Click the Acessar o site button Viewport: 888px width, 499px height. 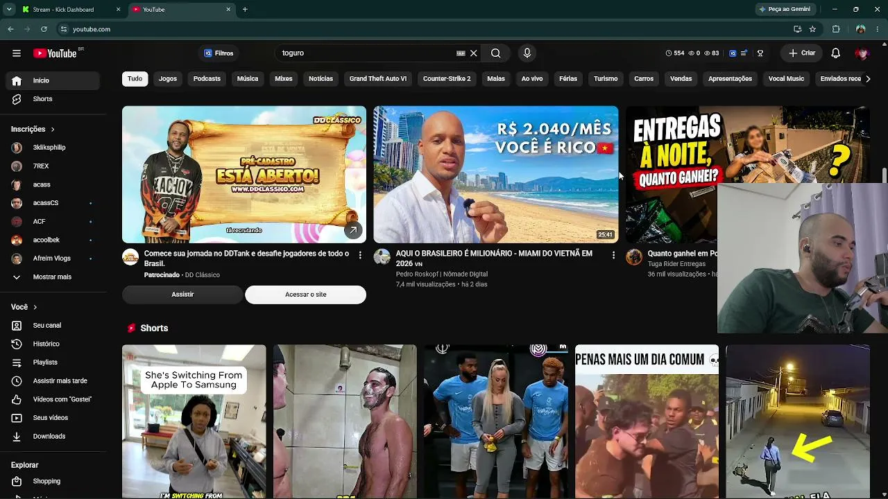pos(305,295)
